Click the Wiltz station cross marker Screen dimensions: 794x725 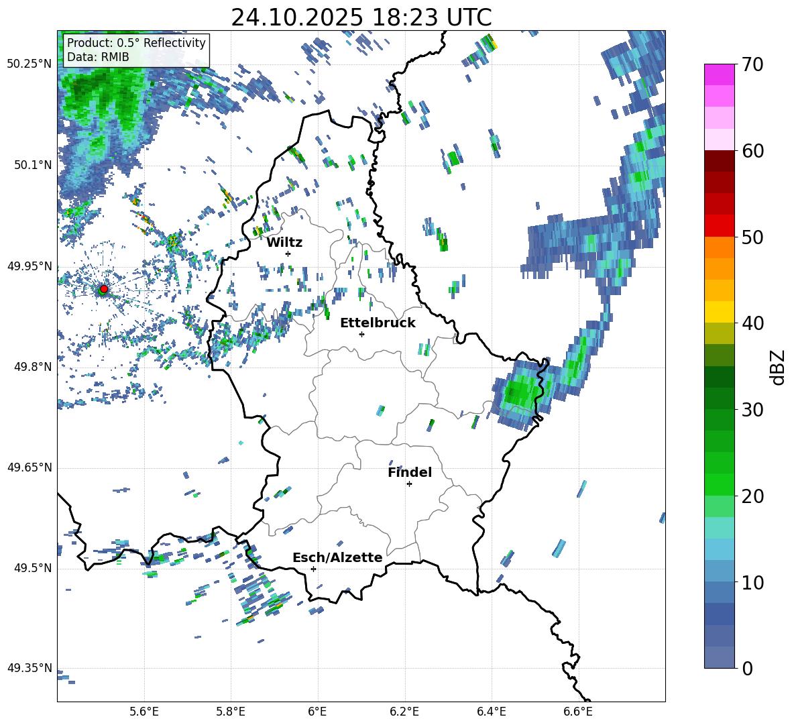(x=288, y=254)
